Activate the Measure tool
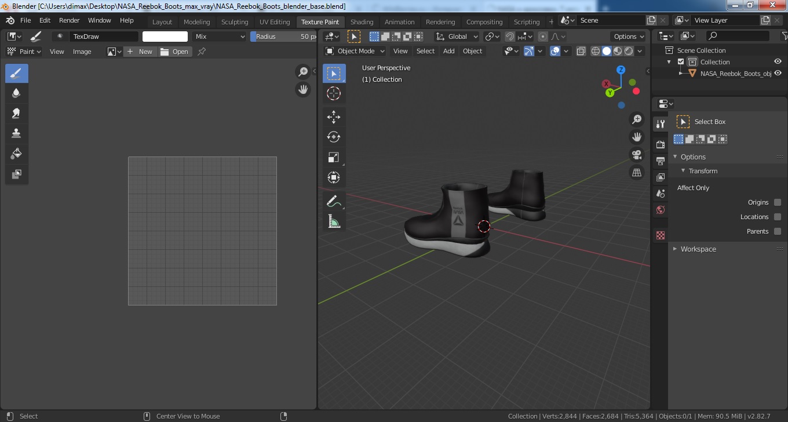This screenshot has height=422, width=788. 334,221
